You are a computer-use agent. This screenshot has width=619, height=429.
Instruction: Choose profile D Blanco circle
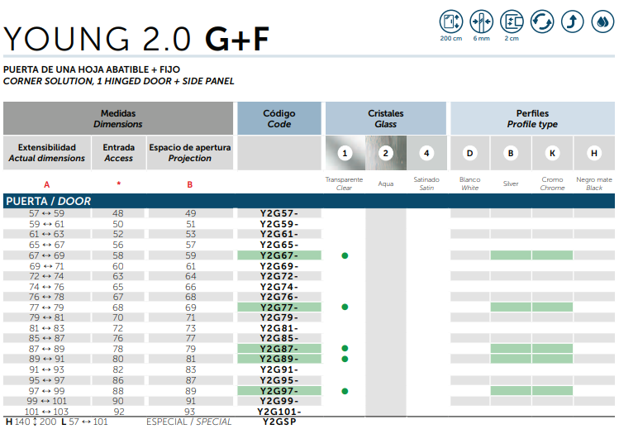[469, 153]
